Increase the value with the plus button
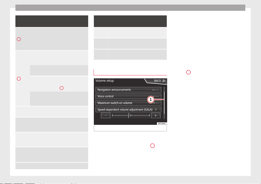 point(156,115)
